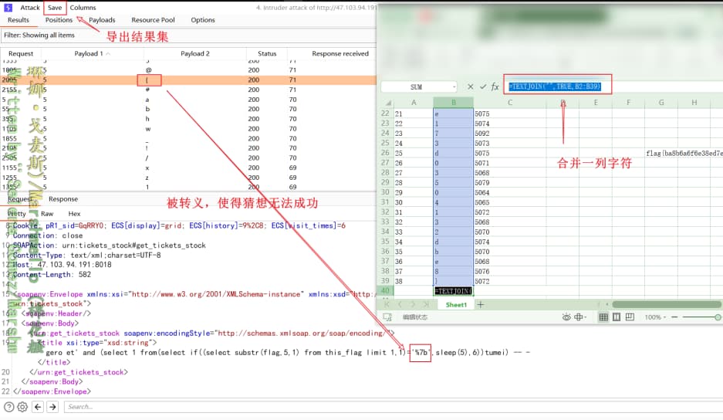The width and height of the screenshot is (723, 420).
Task: Click the Burp Intruder window icon
Action: click(x=8, y=8)
